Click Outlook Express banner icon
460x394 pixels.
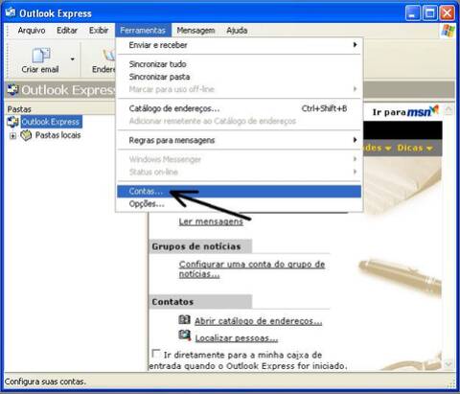point(12,90)
